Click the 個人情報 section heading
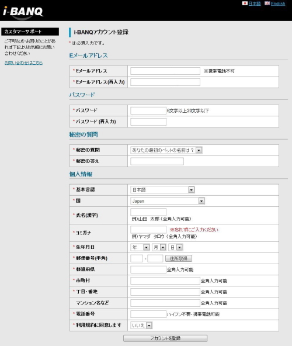 tap(81, 174)
